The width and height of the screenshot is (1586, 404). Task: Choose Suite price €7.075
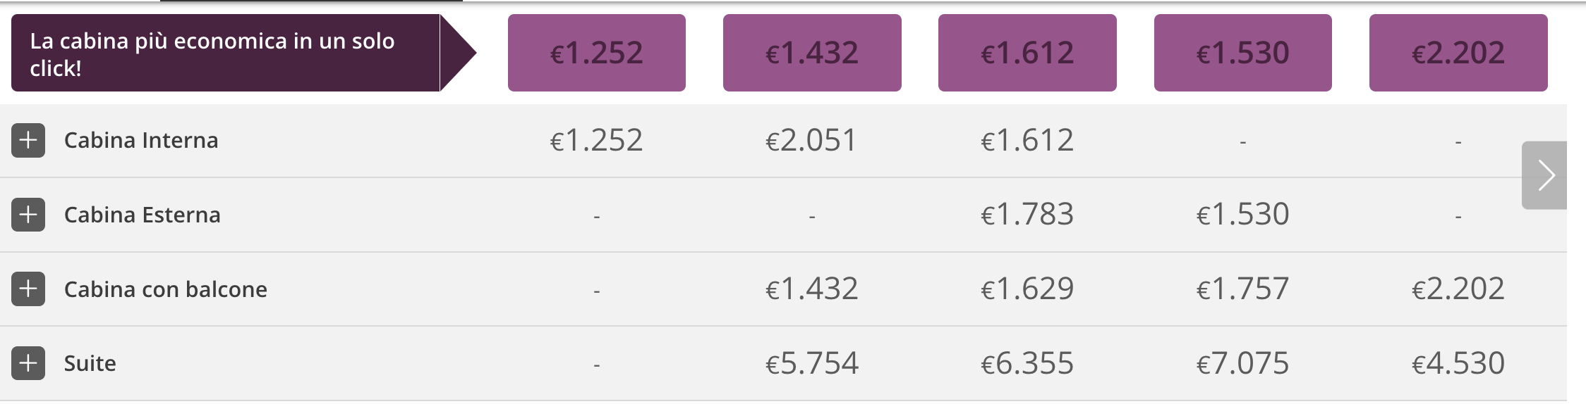coord(1242,363)
